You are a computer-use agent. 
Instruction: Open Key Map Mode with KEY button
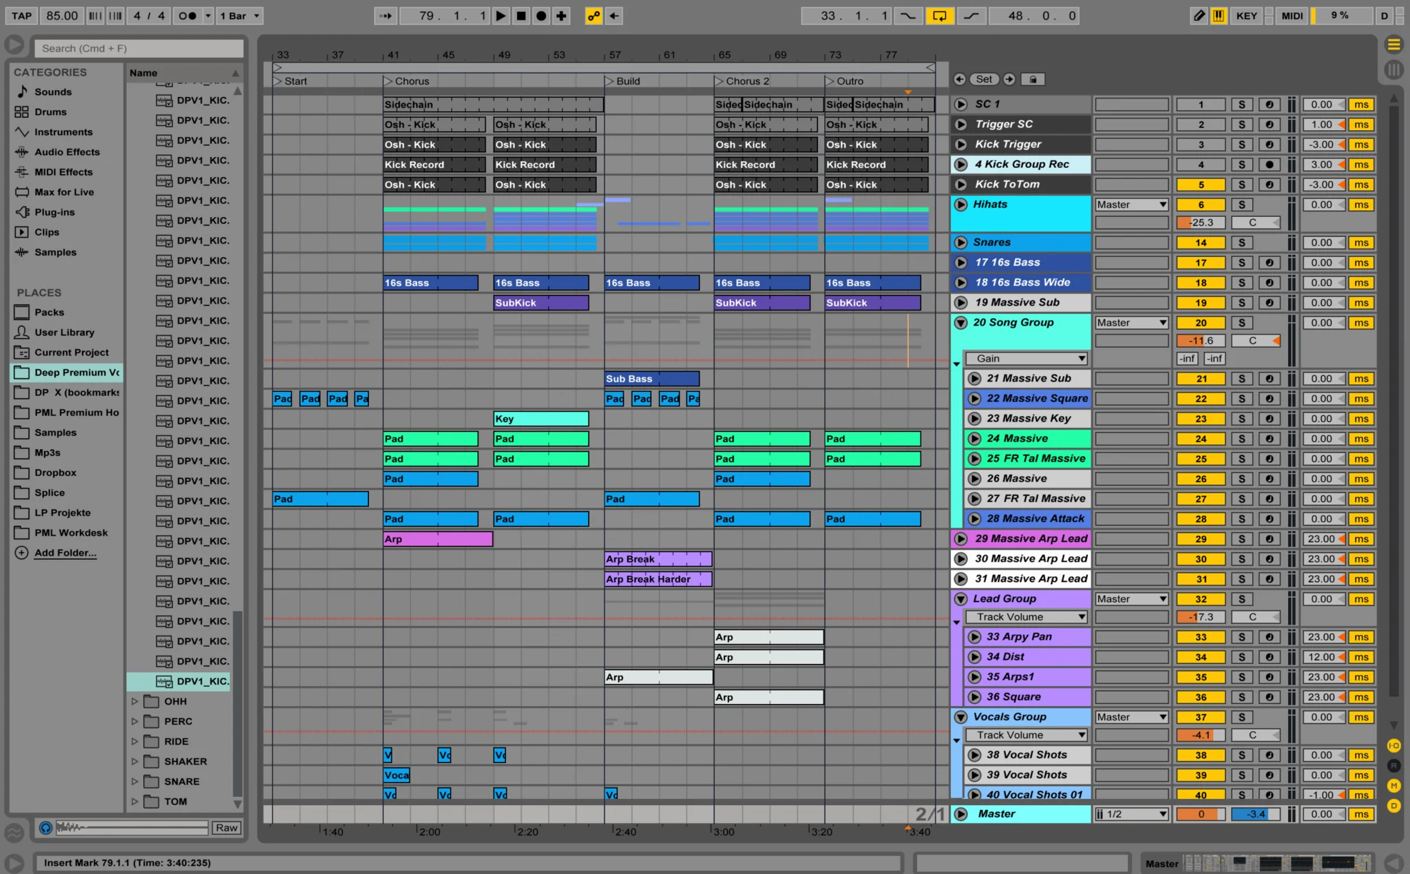click(x=1247, y=16)
